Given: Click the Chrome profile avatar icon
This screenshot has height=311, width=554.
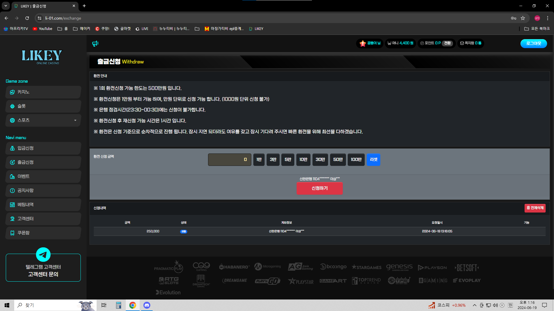Looking at the screenshot, I should [x=537, y=18].
